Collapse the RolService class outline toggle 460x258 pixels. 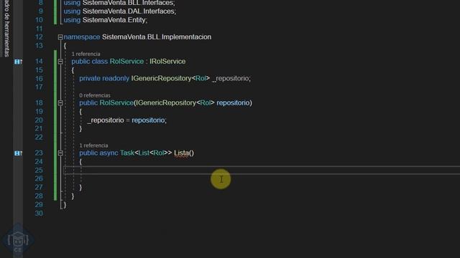pyautogui.click(x=60, y=62)
